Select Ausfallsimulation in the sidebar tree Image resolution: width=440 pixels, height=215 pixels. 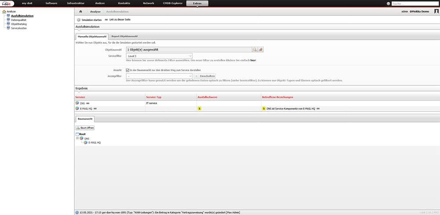coord(22,16)
